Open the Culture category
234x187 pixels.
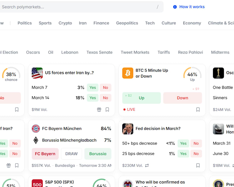point(169,23)
